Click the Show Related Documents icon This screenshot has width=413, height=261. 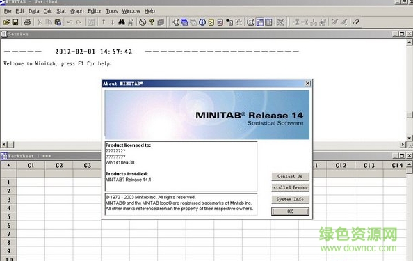click(229, 22)
